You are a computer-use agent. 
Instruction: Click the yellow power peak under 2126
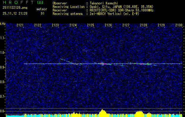tap(102, 113)
